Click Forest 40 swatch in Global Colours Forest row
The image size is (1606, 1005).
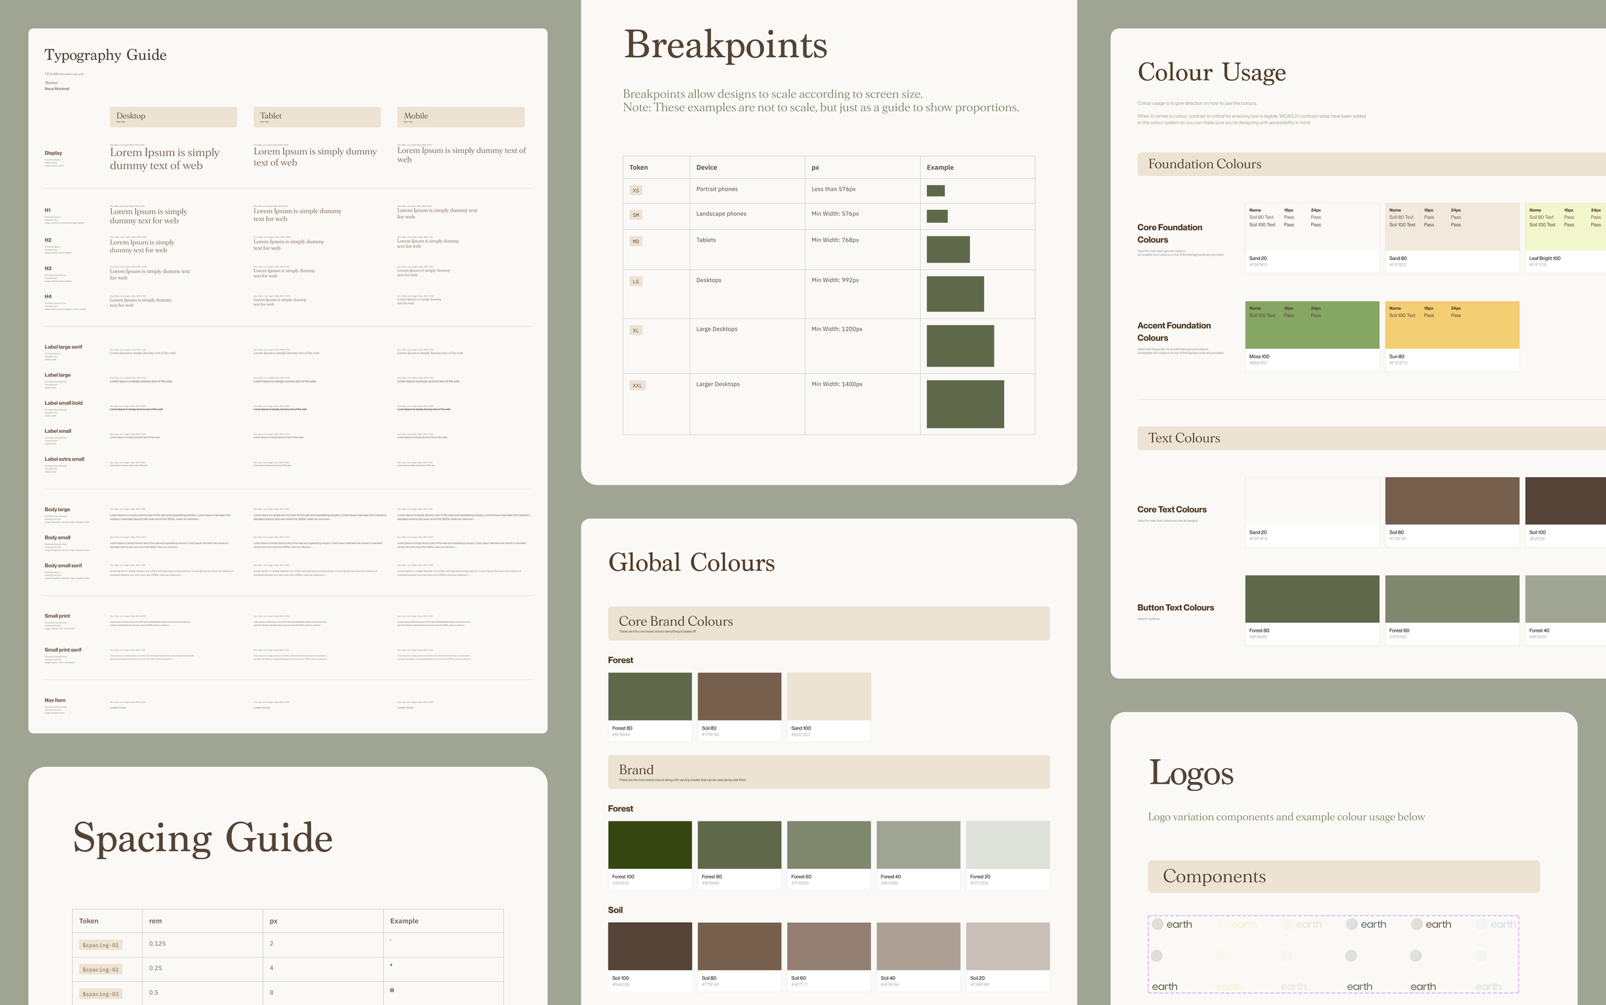(918, 855)
